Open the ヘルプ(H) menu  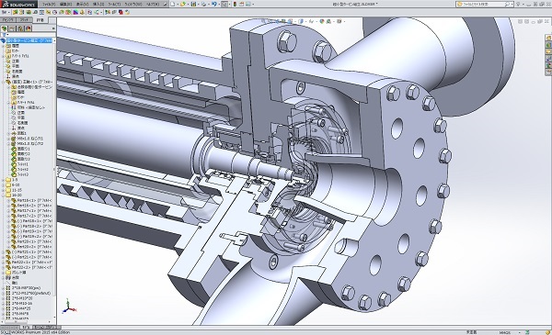click(x=153, y=5)
